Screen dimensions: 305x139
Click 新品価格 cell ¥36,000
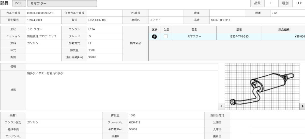(283, 37)
